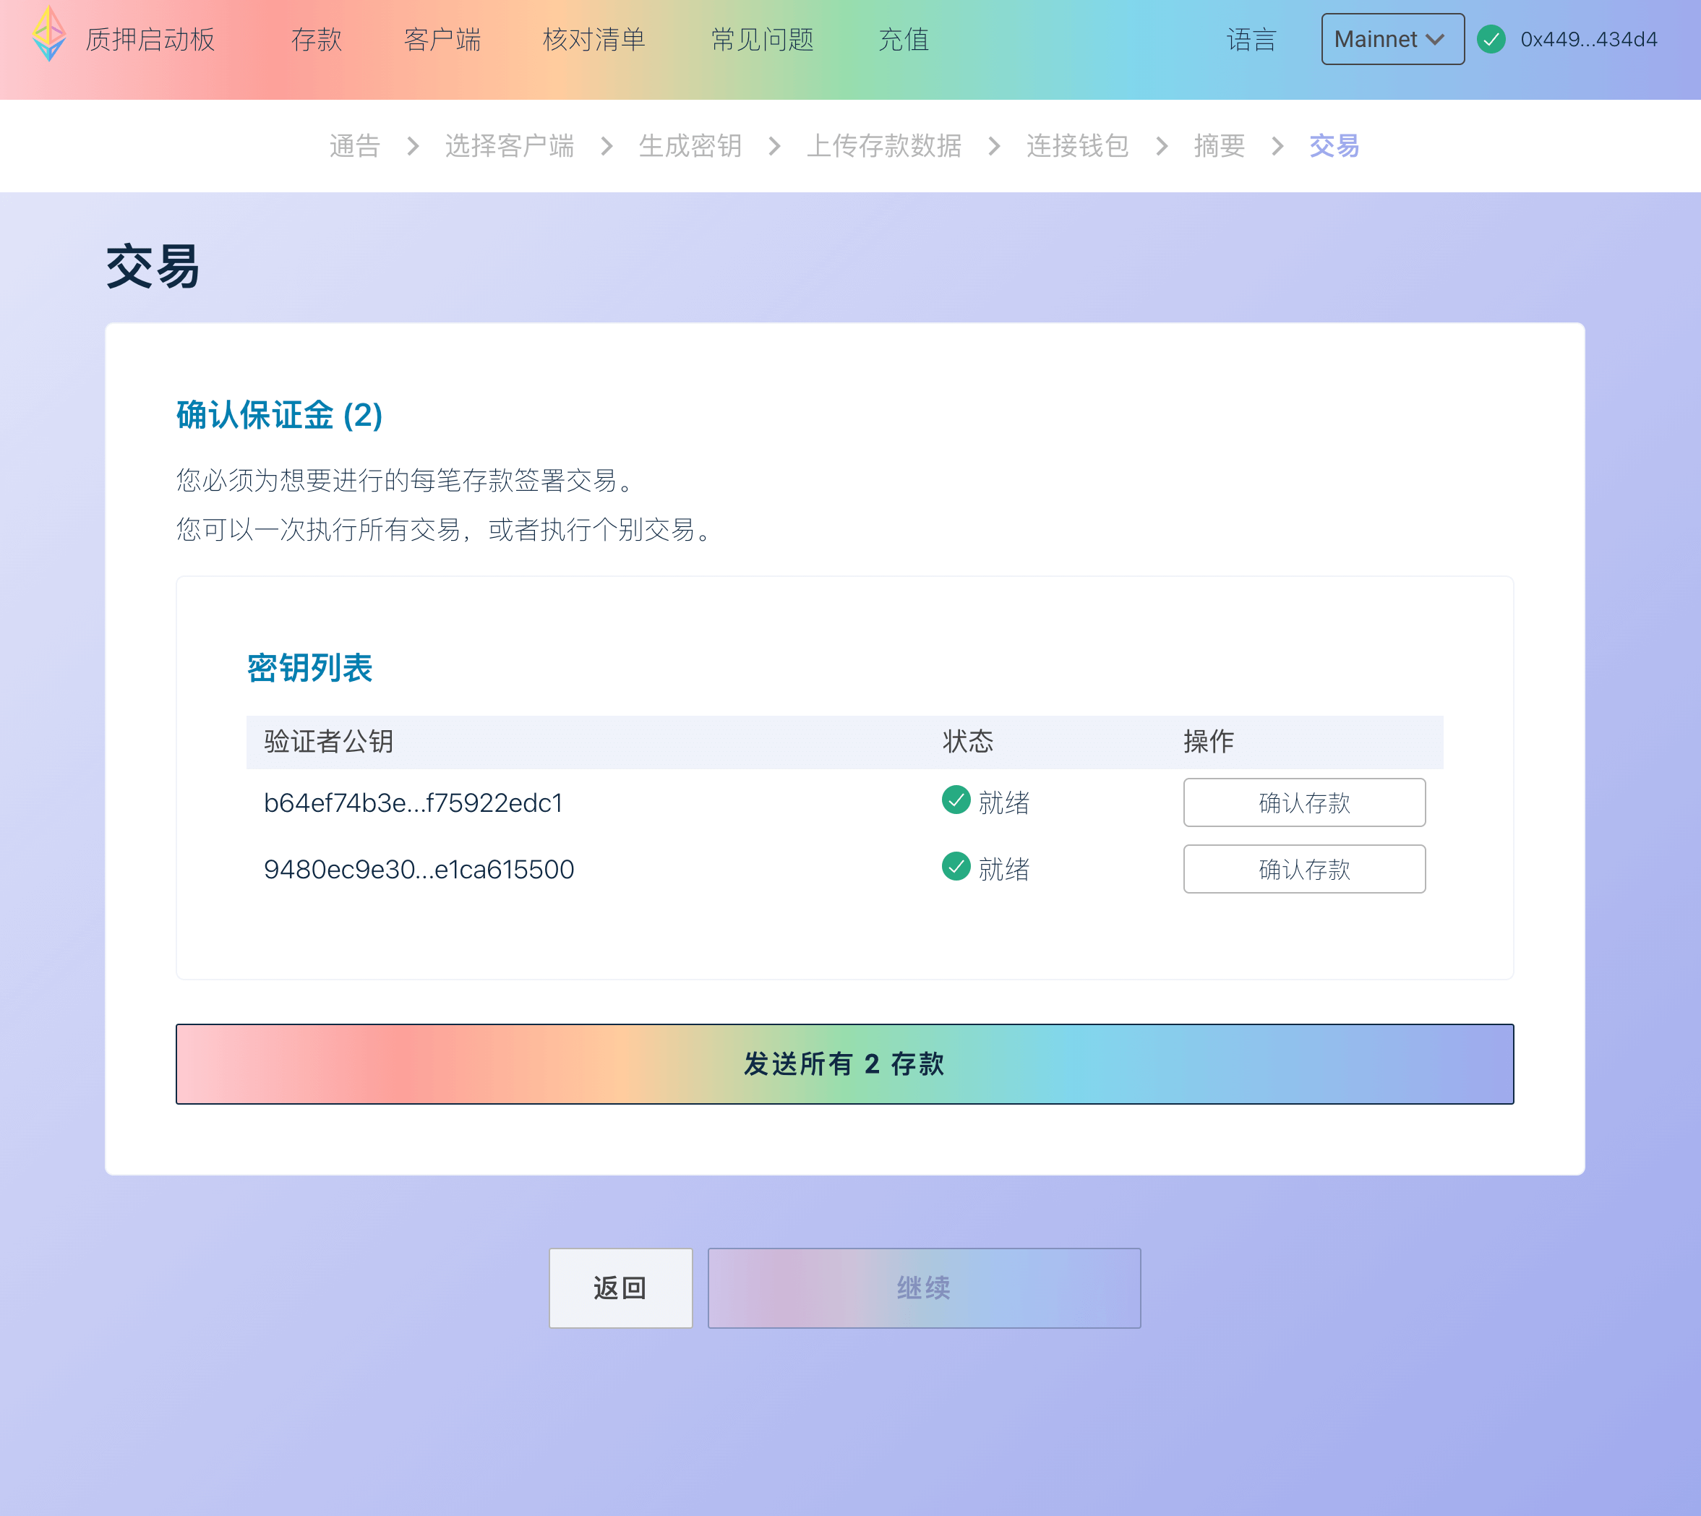1701x1516 pixels.
Task: Select the 充值 menu item
Action: click(x=904, y=39)
